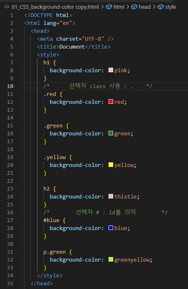Click the word 'Document' in the title
Viewport: 188px width, 289px height.
click(x=72, y=47)
